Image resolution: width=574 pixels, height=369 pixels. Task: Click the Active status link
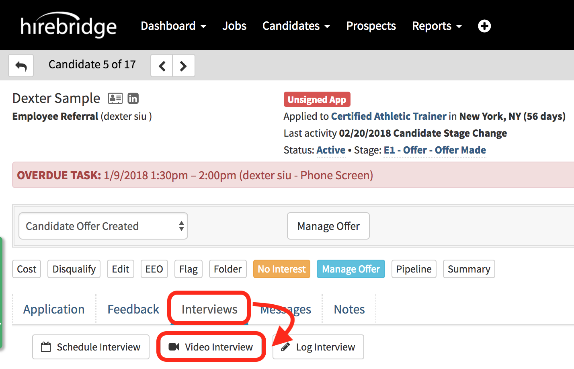(330, 150)
